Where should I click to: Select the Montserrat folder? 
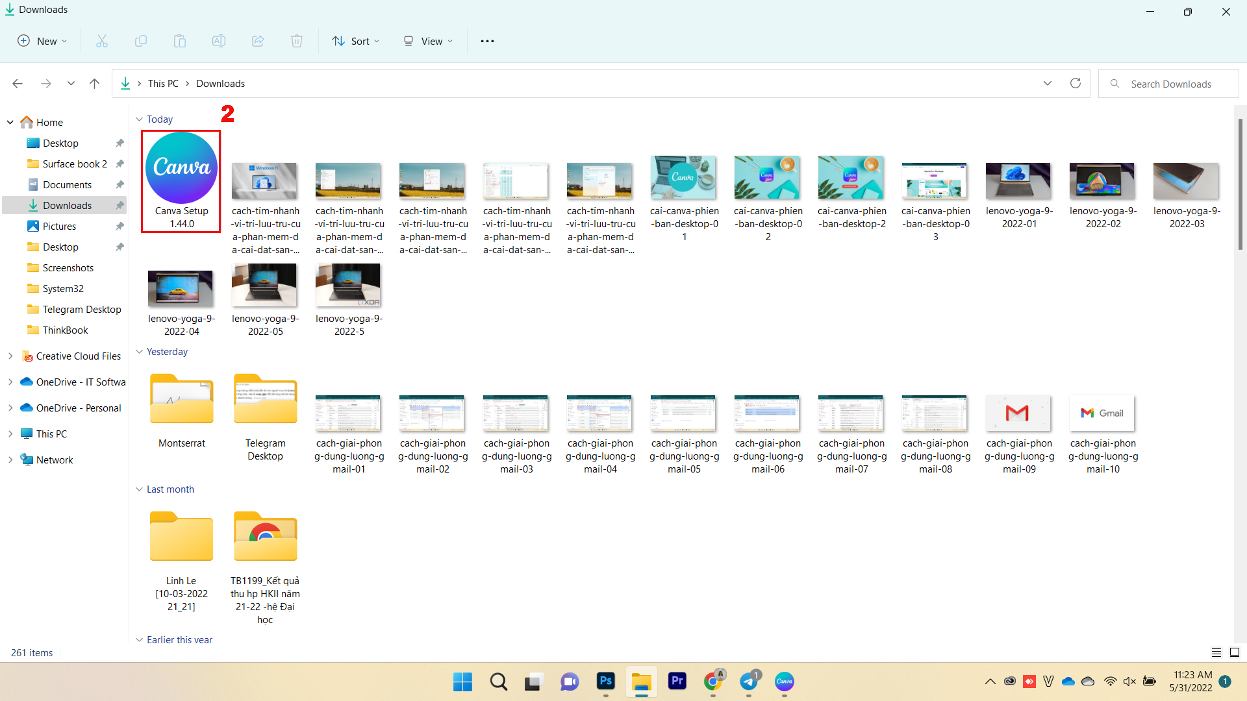(x=182, y=410)
